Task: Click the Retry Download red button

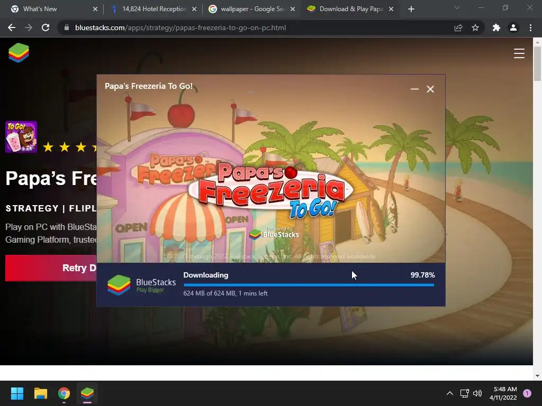Action: click(51, 268)
